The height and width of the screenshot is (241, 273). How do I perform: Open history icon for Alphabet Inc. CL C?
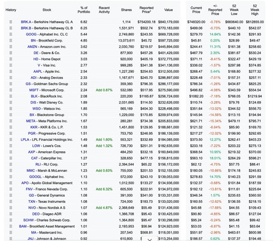pyautogui.click(x=11, y=34)
